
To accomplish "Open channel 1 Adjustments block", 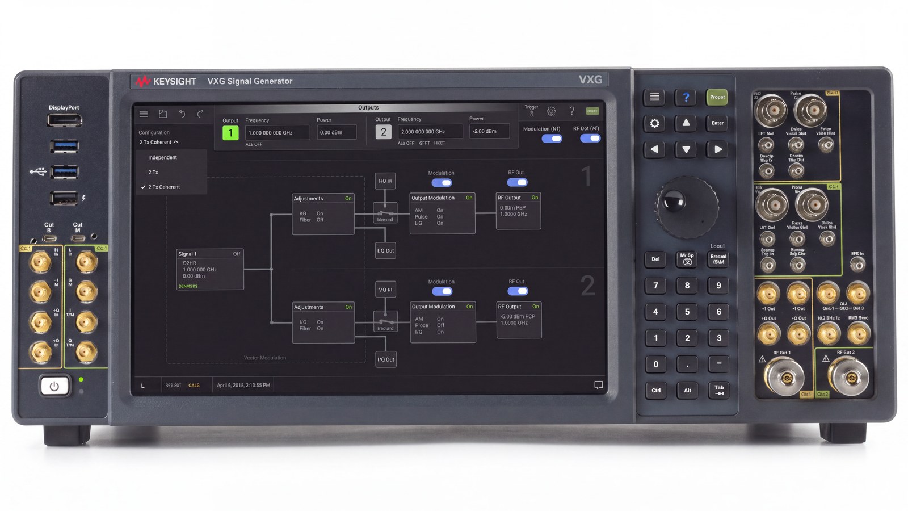I will 323,214.
